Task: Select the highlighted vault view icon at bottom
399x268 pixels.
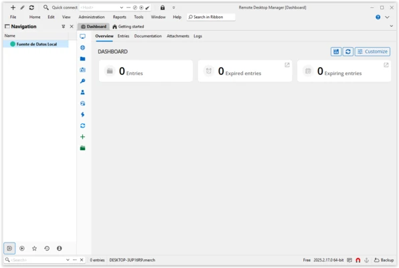Action: [9, 249]
